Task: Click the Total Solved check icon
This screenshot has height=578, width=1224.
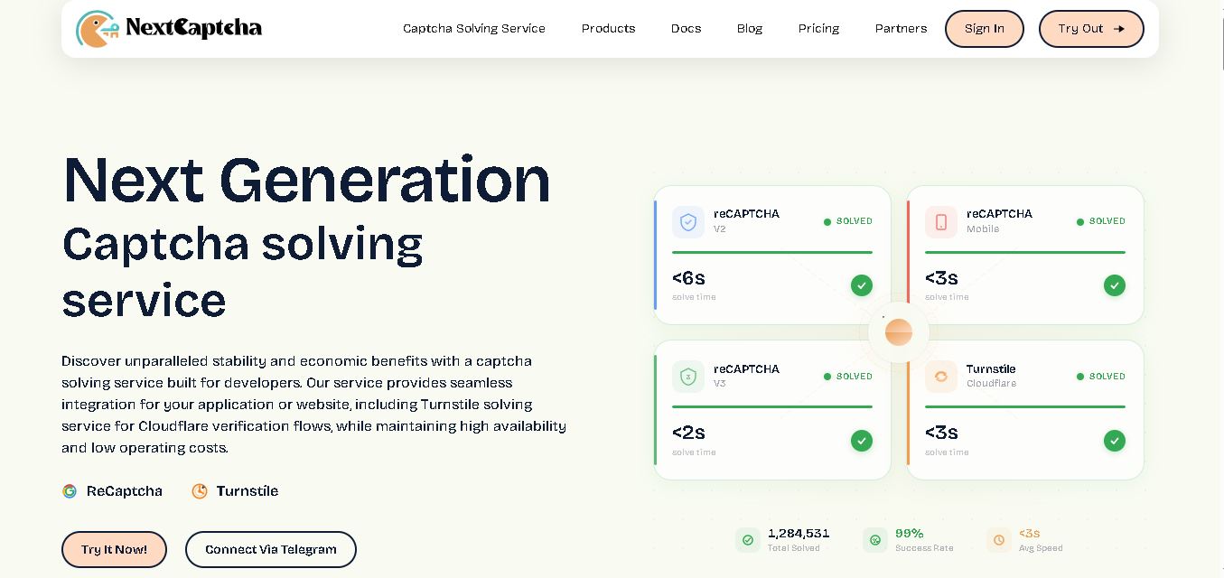Action: coord(747,540)
